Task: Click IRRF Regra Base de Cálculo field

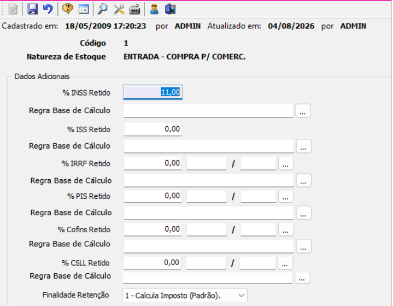Action: (x=209, y=180)
